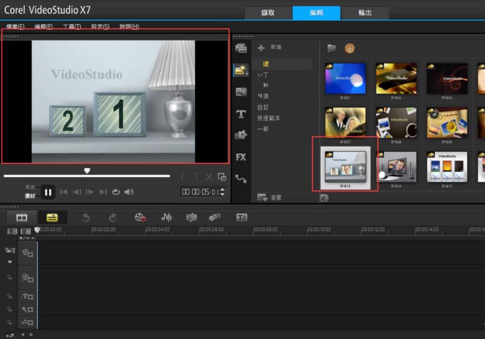Click the show all visible tracks icon
Image resolution: width=485 pixels, height=339 pixels.
coord(12,231)
